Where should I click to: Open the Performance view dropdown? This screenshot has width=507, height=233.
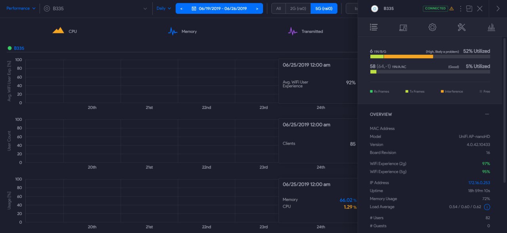(x=21, y=8)
